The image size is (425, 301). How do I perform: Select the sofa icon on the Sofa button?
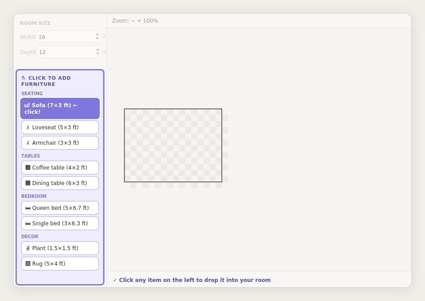pyautogui.click(x=28, y=105)
